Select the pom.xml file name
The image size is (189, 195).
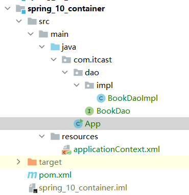55,175
